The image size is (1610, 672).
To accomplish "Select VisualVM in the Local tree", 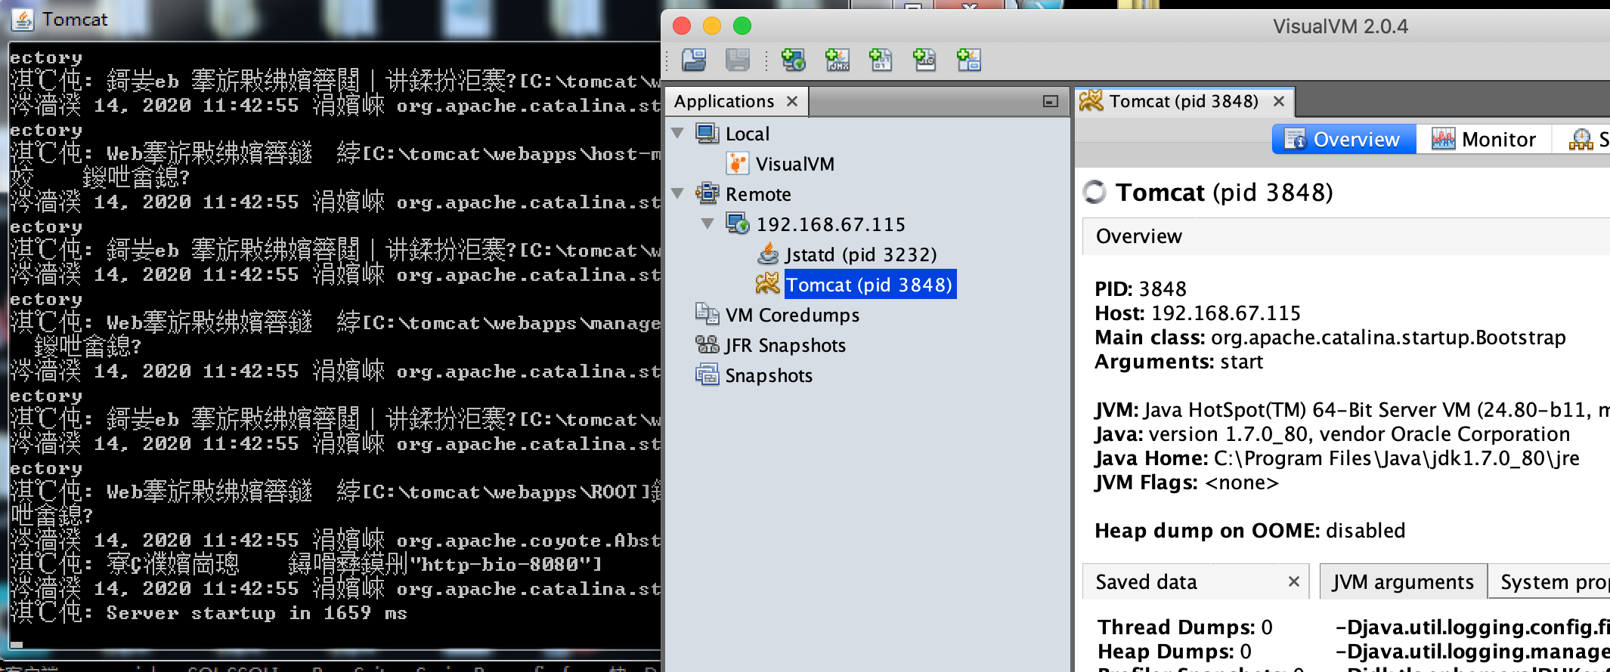I will coord(795,164).
